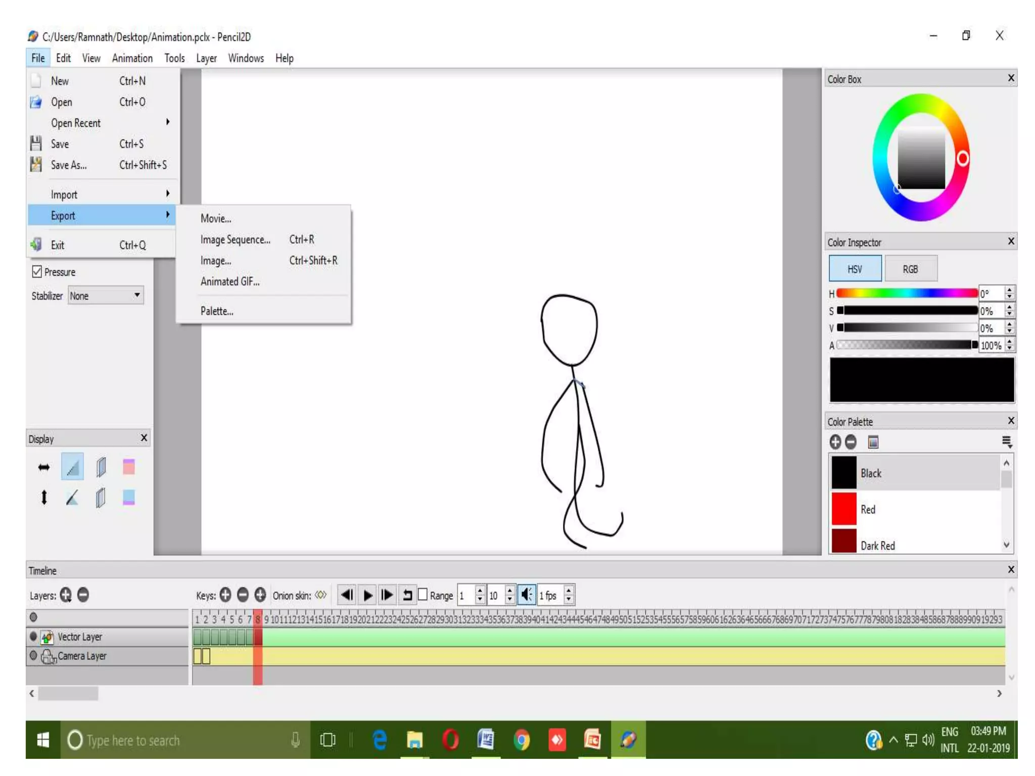Click the Hue slider
This screenshot has height=776, width=1035.
[x=907, y=293]
